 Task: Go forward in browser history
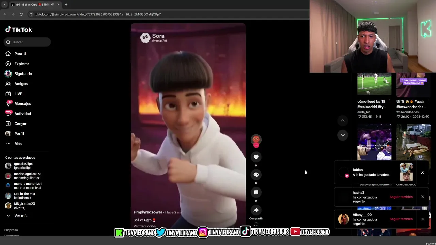tap(13, 14)
